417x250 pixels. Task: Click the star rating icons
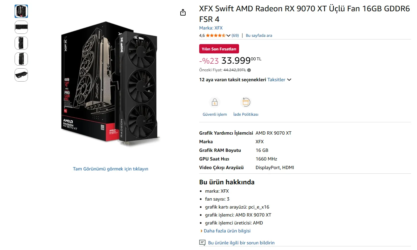point(215,35)
